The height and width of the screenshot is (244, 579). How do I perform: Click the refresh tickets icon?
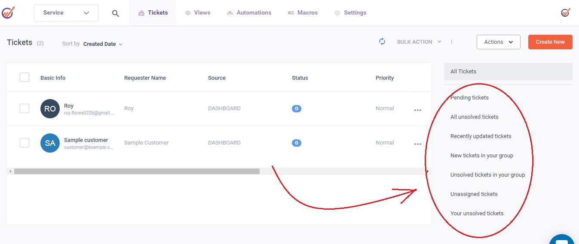[382, 42]
